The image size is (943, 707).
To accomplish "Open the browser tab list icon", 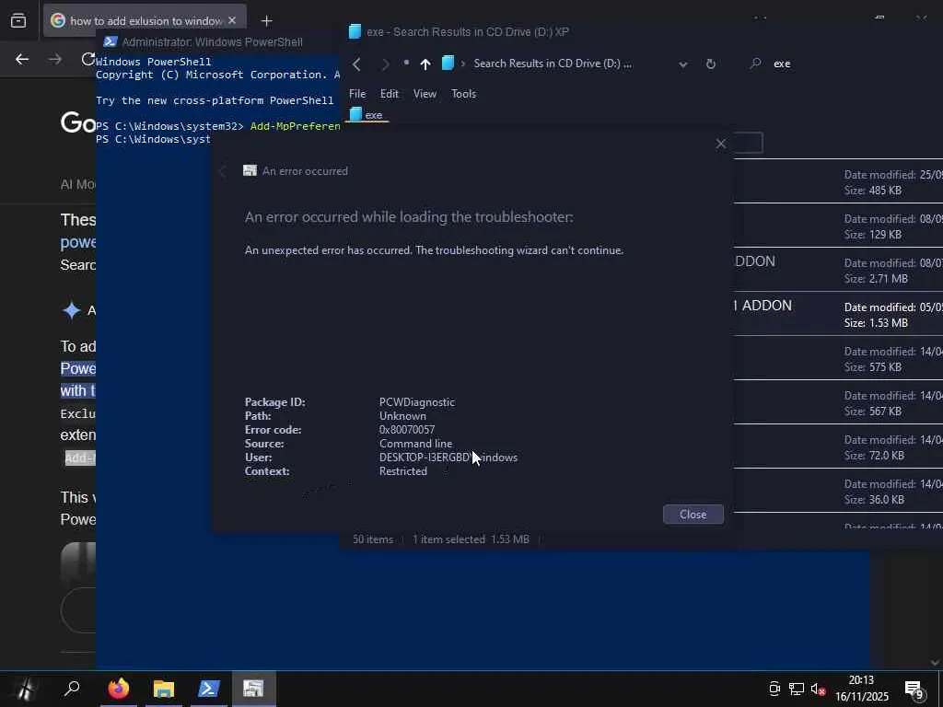I will tap(18, 20).
